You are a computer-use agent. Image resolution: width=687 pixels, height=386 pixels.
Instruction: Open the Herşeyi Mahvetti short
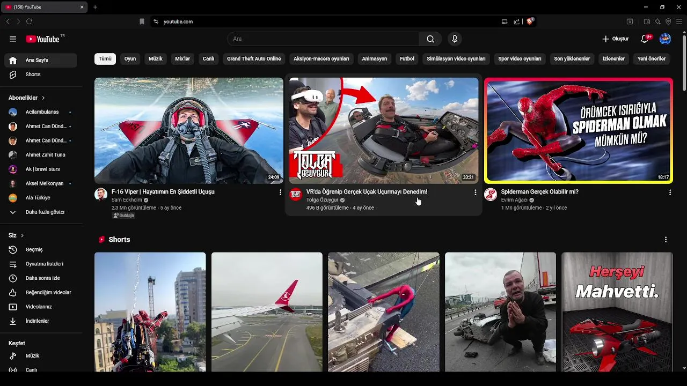click(617, 312)
